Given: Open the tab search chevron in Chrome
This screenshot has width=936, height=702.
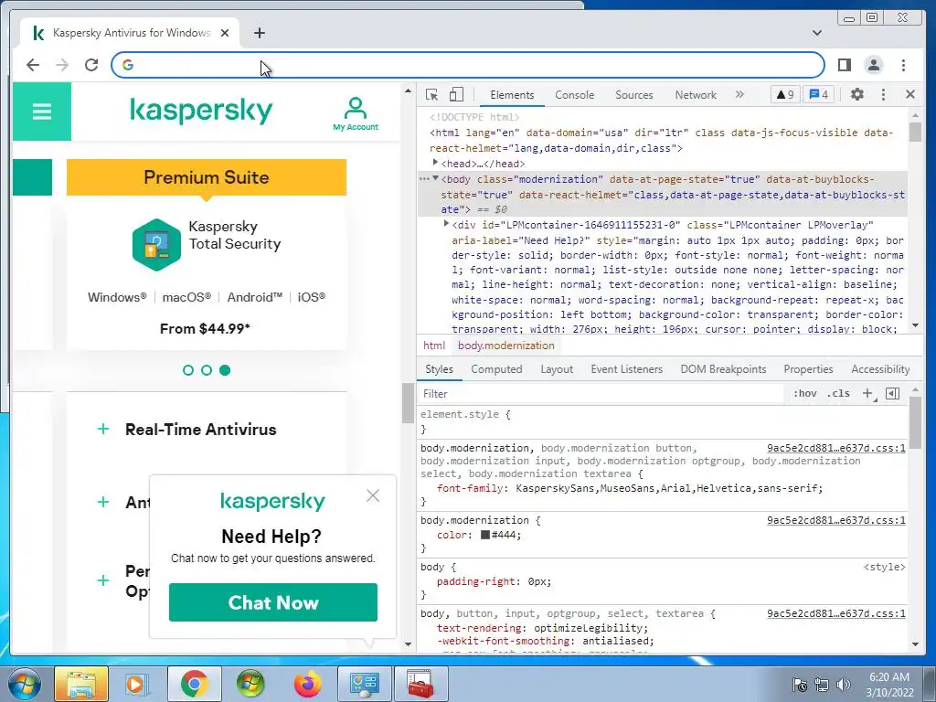Looking at the screenshot, I should [x=817, y=33].
